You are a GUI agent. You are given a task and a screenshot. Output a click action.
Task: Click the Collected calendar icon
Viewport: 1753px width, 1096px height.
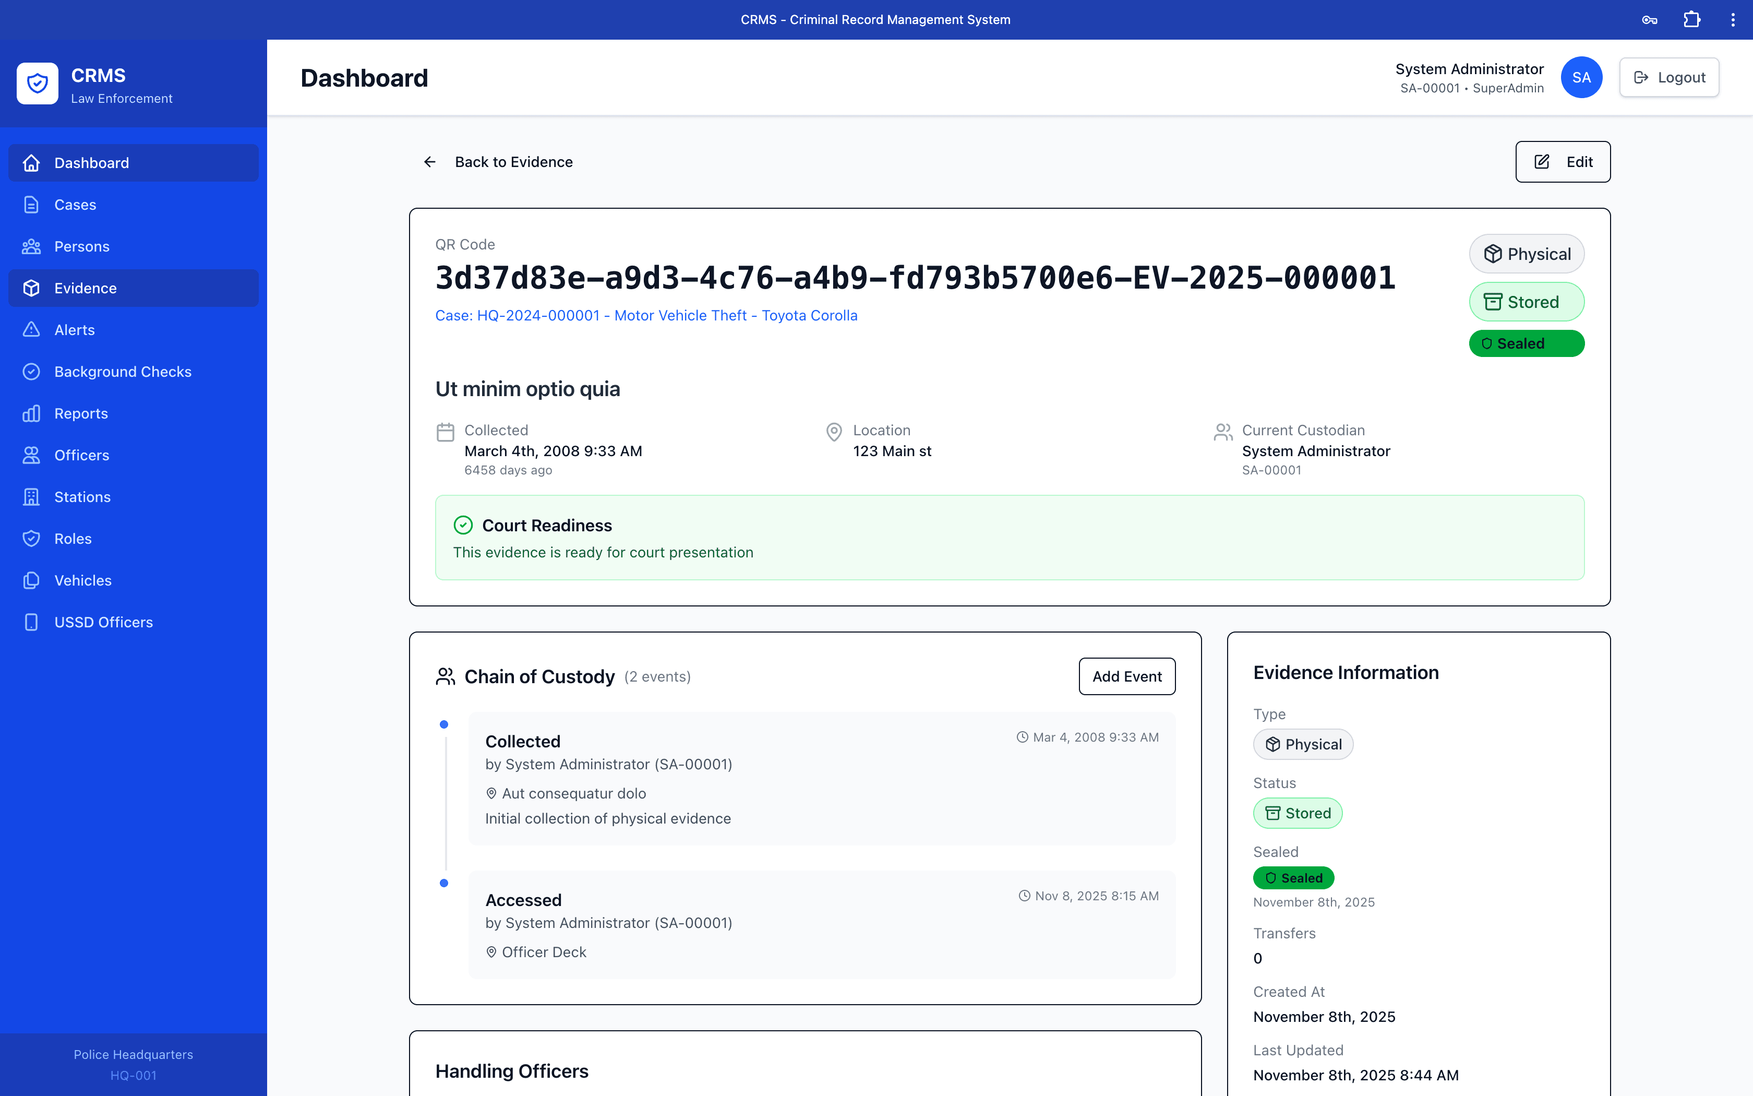(x=446, y=432)
